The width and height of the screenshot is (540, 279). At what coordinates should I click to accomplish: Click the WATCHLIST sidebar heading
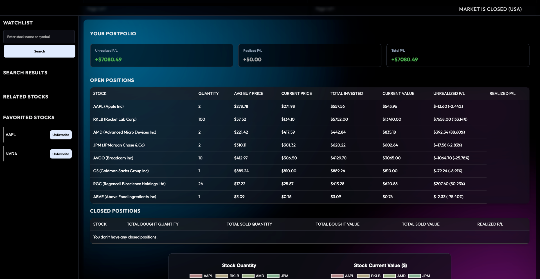tap(18, 23)
